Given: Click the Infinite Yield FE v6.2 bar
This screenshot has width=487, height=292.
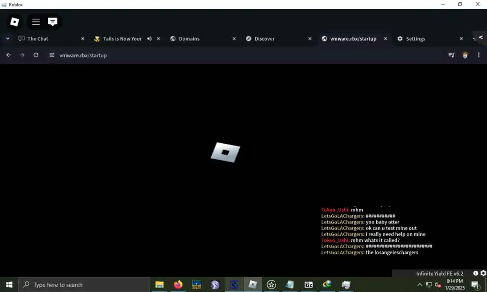Looking at the screenshot, I should click(x=439, y=273).
